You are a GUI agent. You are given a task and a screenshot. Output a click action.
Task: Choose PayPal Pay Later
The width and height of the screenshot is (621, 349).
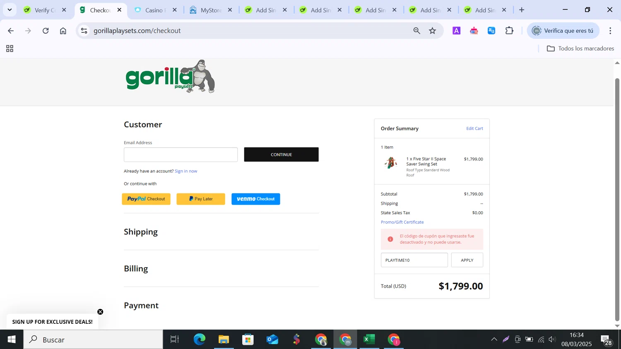pyautogui.click(x=201, y=199)
